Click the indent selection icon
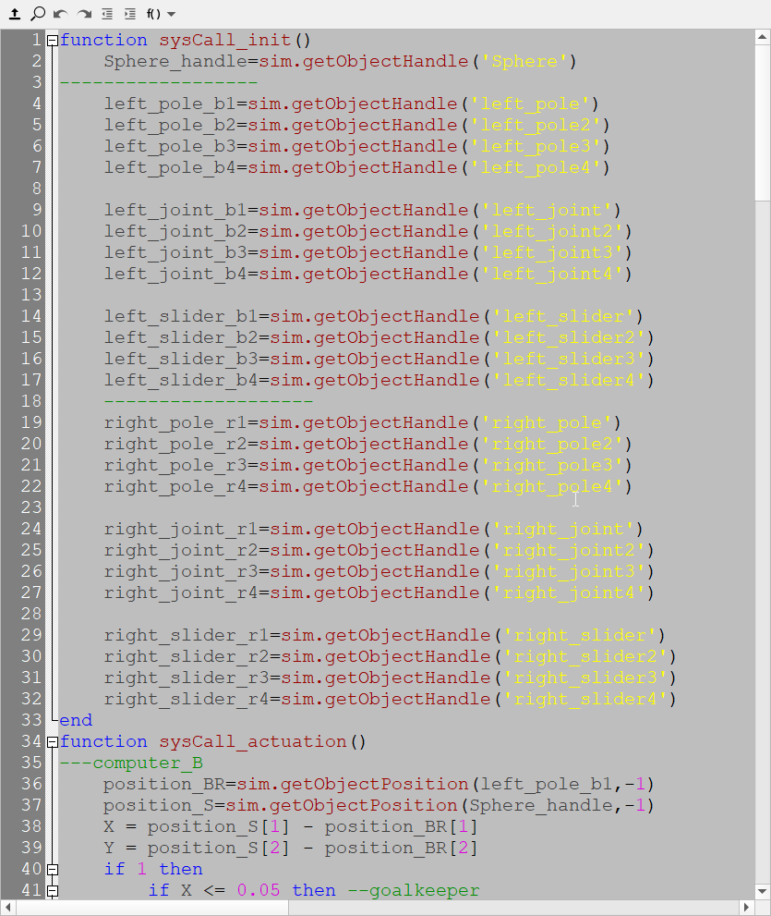This screenshot has width=771, height=916. pyautogui.click(x=129, y=14)
